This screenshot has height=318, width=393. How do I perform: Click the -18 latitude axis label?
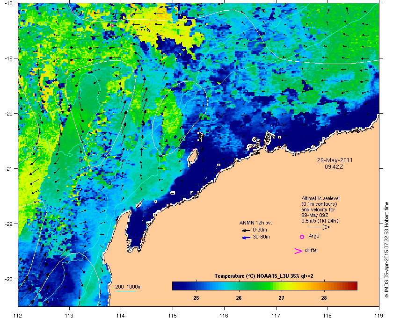[x=9, y=3]
